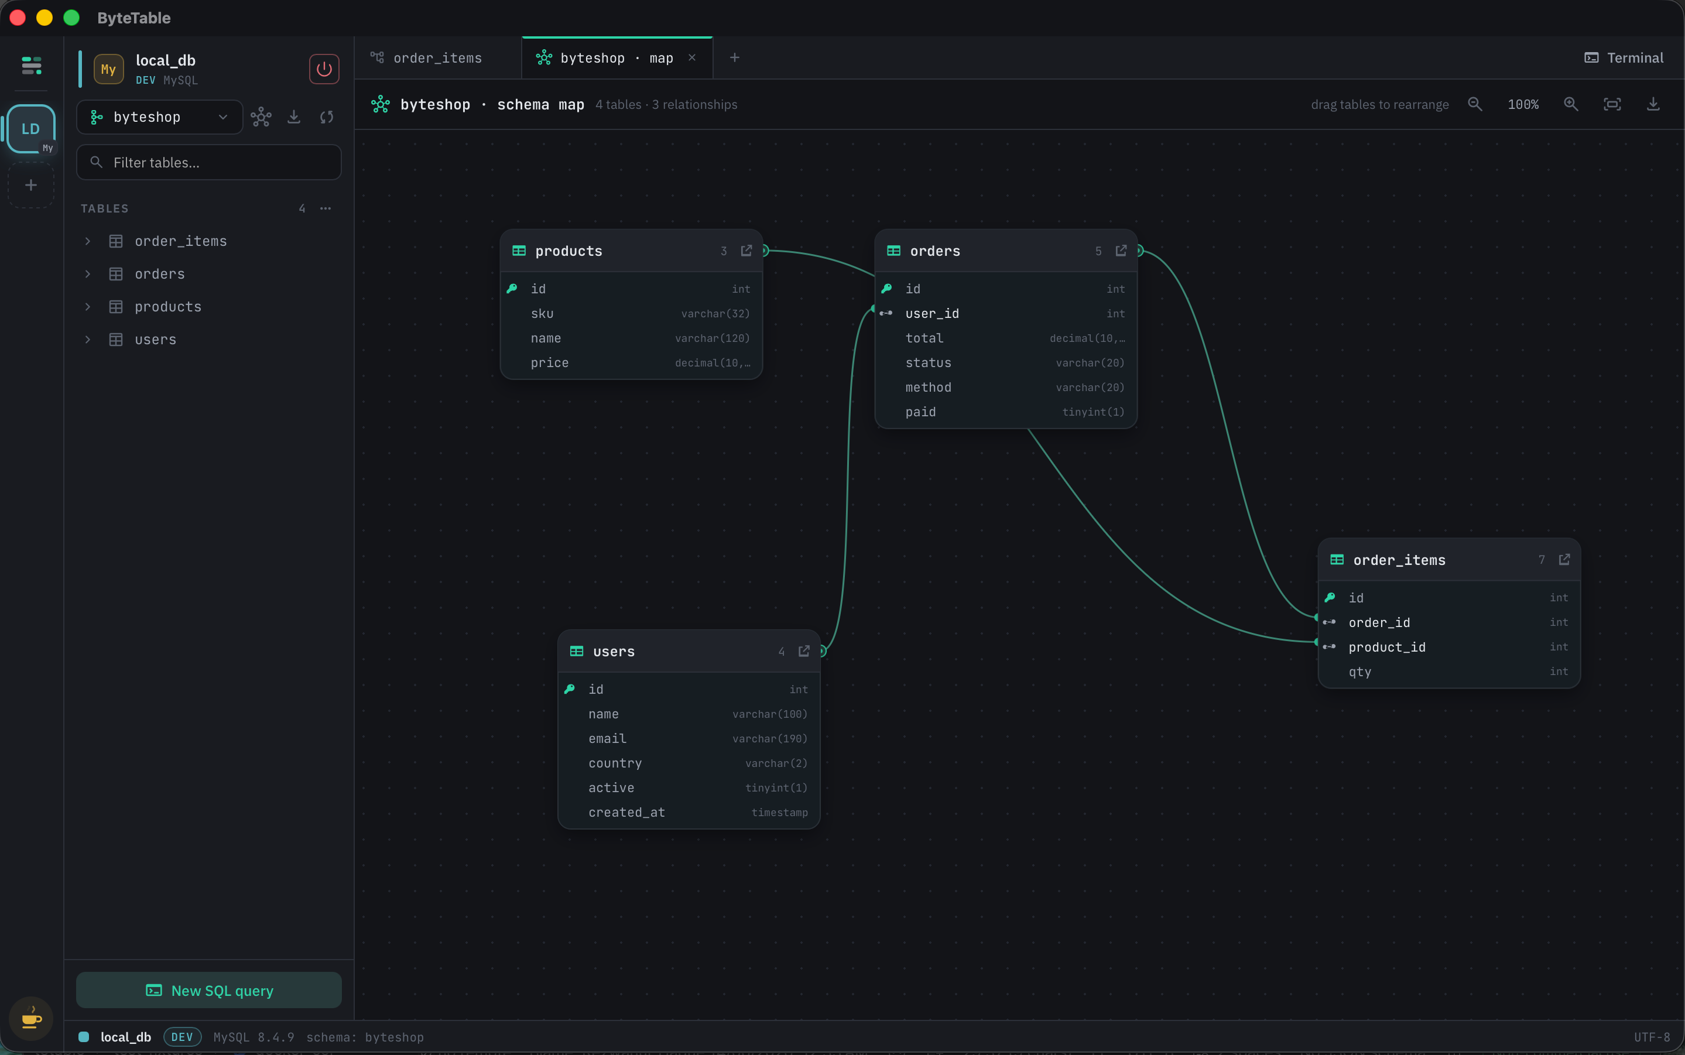Click the 100% zoom level
1685x1055 pixels.
[1522, 104]
